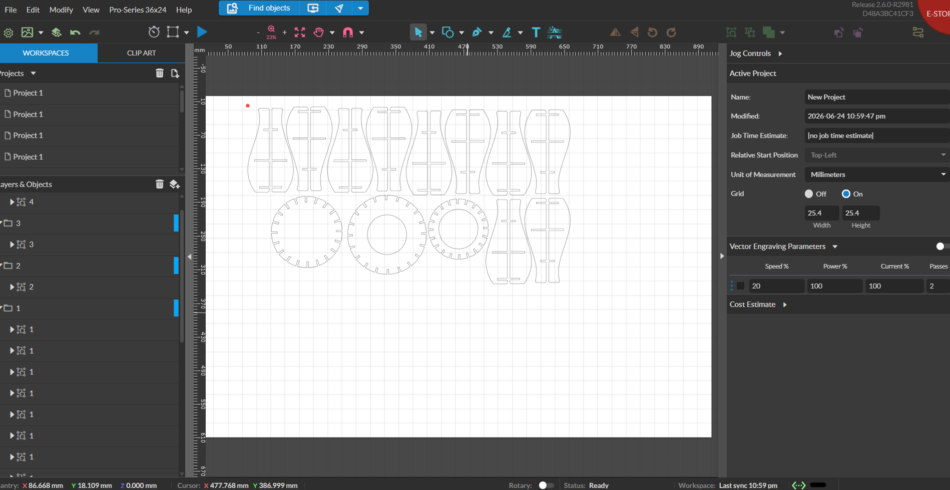Click the bring to front icon
950x490 pixels.
(839, 32)
